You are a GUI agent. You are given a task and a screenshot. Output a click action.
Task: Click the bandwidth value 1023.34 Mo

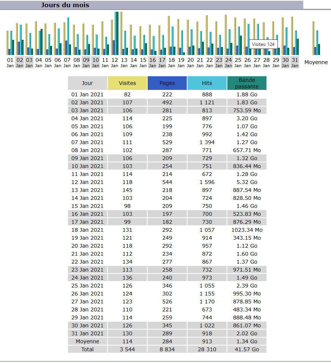pos(247,230)
